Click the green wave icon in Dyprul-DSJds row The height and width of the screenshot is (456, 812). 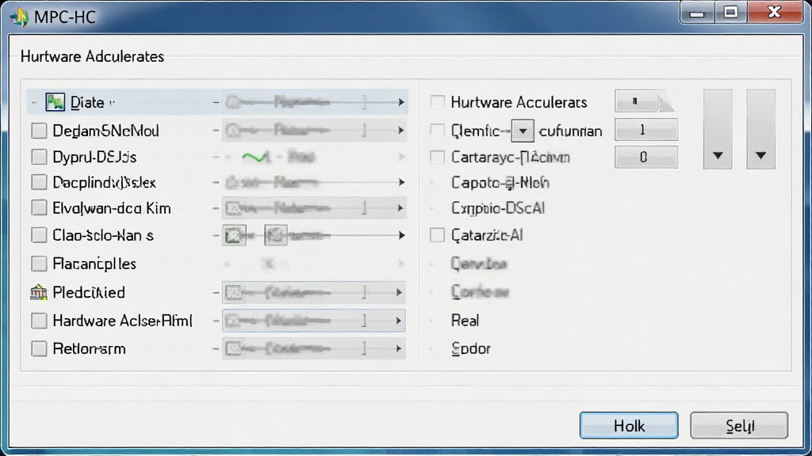click(256, 157)
